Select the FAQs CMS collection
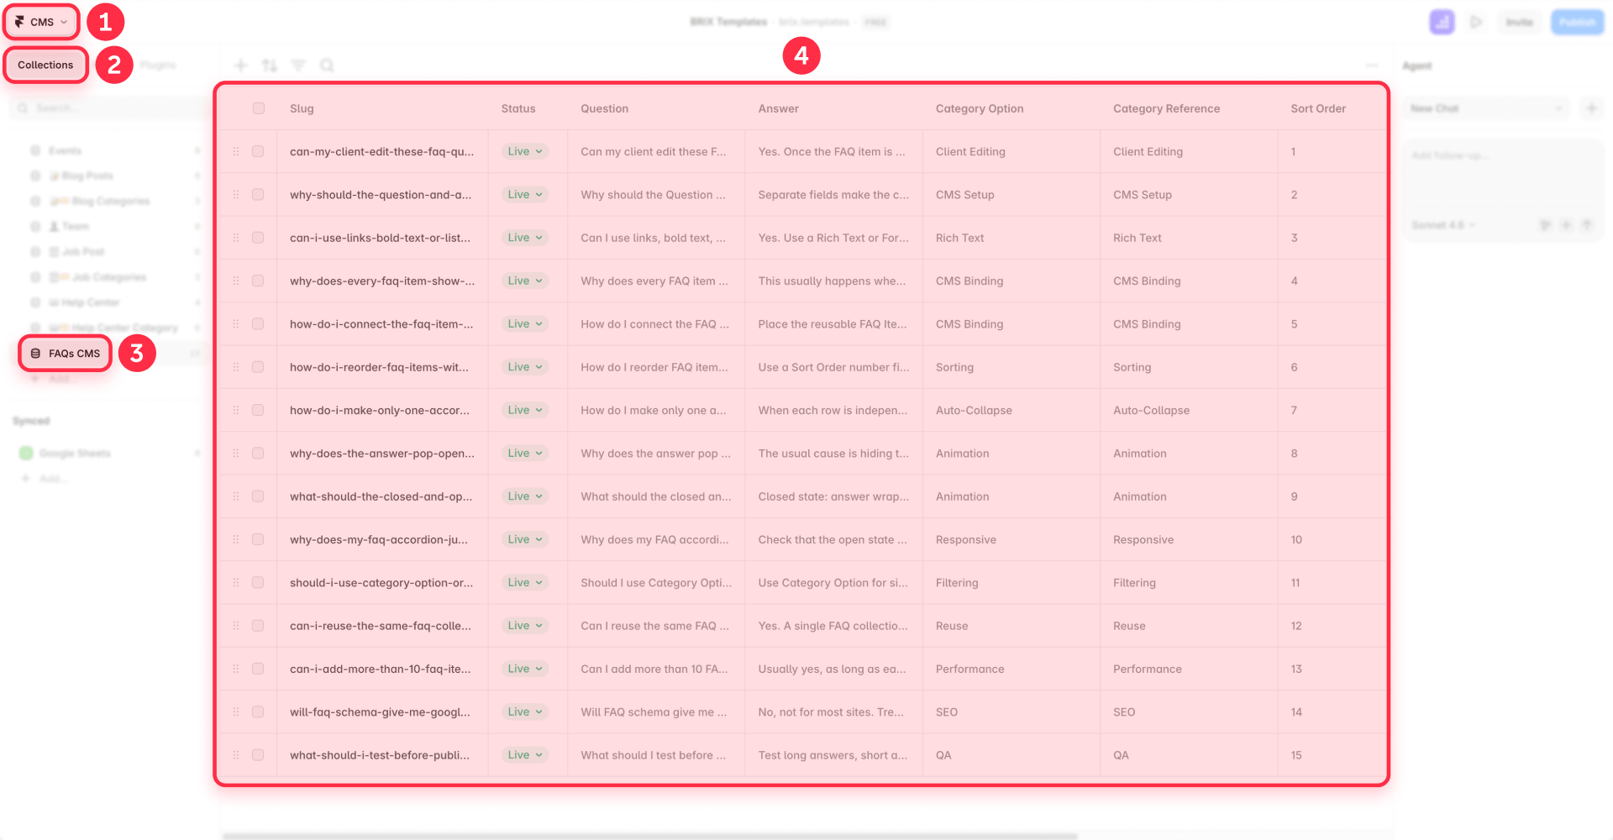1613x840 pixels. click(x=66, y=354)
